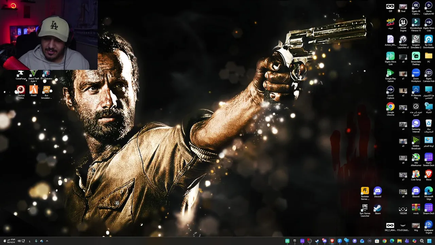Open Grand Theft Auto V shortcut
The image size is (435, 245).
tap(33, 76)
